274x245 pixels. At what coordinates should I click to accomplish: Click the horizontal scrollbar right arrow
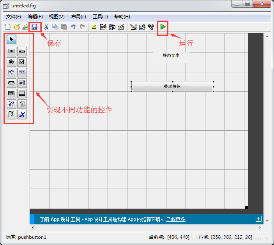tap(260, 227)
